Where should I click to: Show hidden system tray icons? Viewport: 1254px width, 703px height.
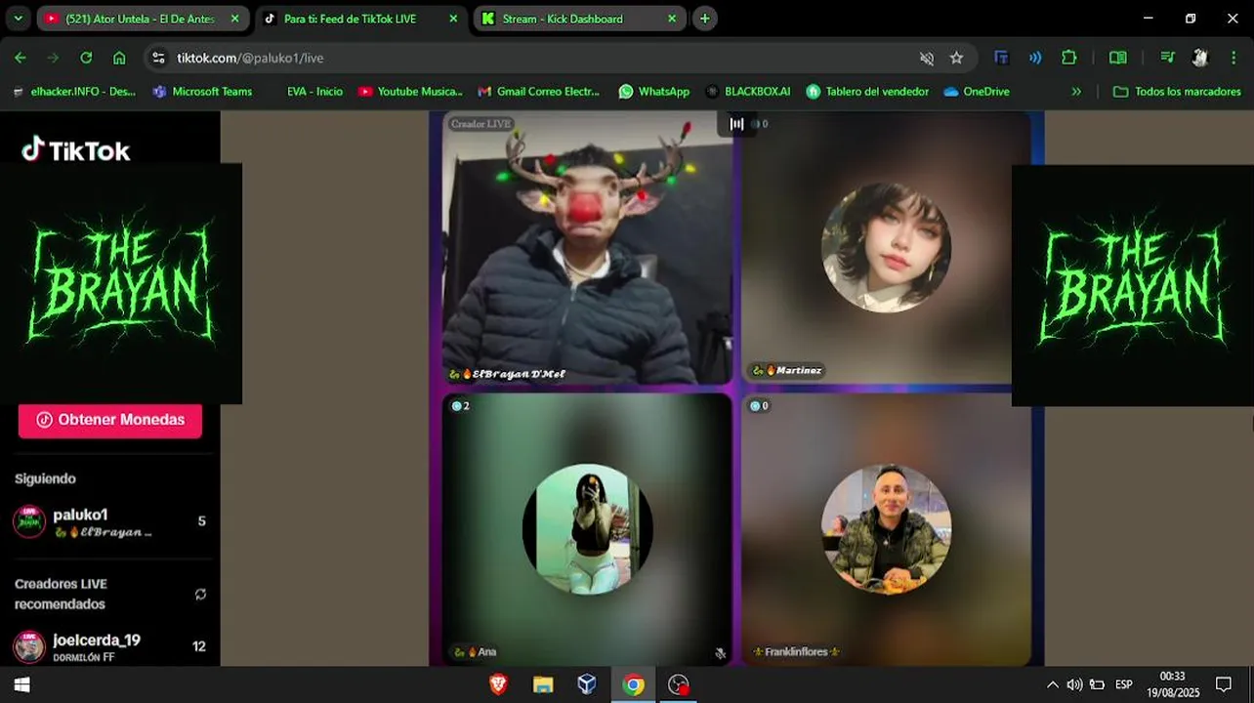coord(1052,684)
